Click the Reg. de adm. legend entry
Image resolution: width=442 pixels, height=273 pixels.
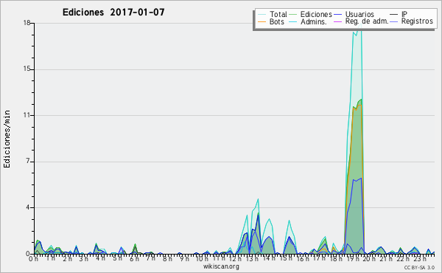(x=367, y=21)
